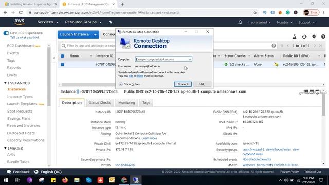329x185 pixels.
Task: Open Instance Types in the sidebar
Action: pyautogui.click(x=20, y=97)
